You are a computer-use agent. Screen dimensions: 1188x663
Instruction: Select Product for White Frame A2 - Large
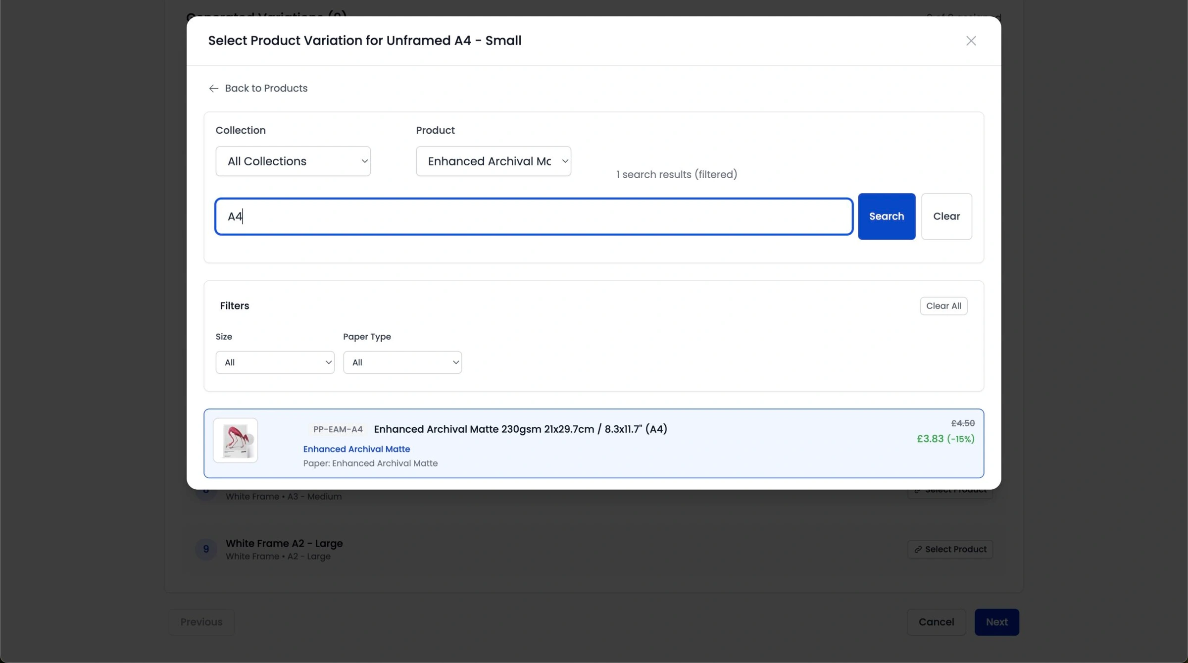[x=950, y=549]
